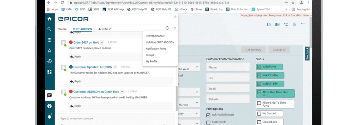The height and width of the screenshot is (125, 356).
Task: Expand Order 5427 on Hold dropdown
Action: [x=102, y=42]
